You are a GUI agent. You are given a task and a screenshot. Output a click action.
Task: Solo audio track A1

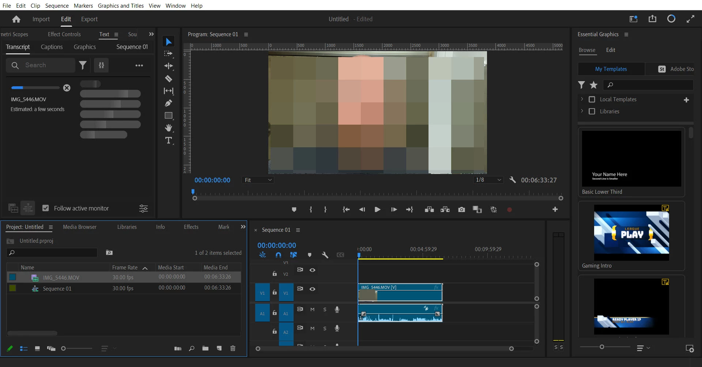point(325,309)
